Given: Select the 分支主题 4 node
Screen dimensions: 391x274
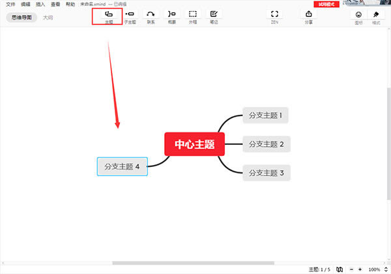Looking at the screenshot, I should tap(122, 166).
